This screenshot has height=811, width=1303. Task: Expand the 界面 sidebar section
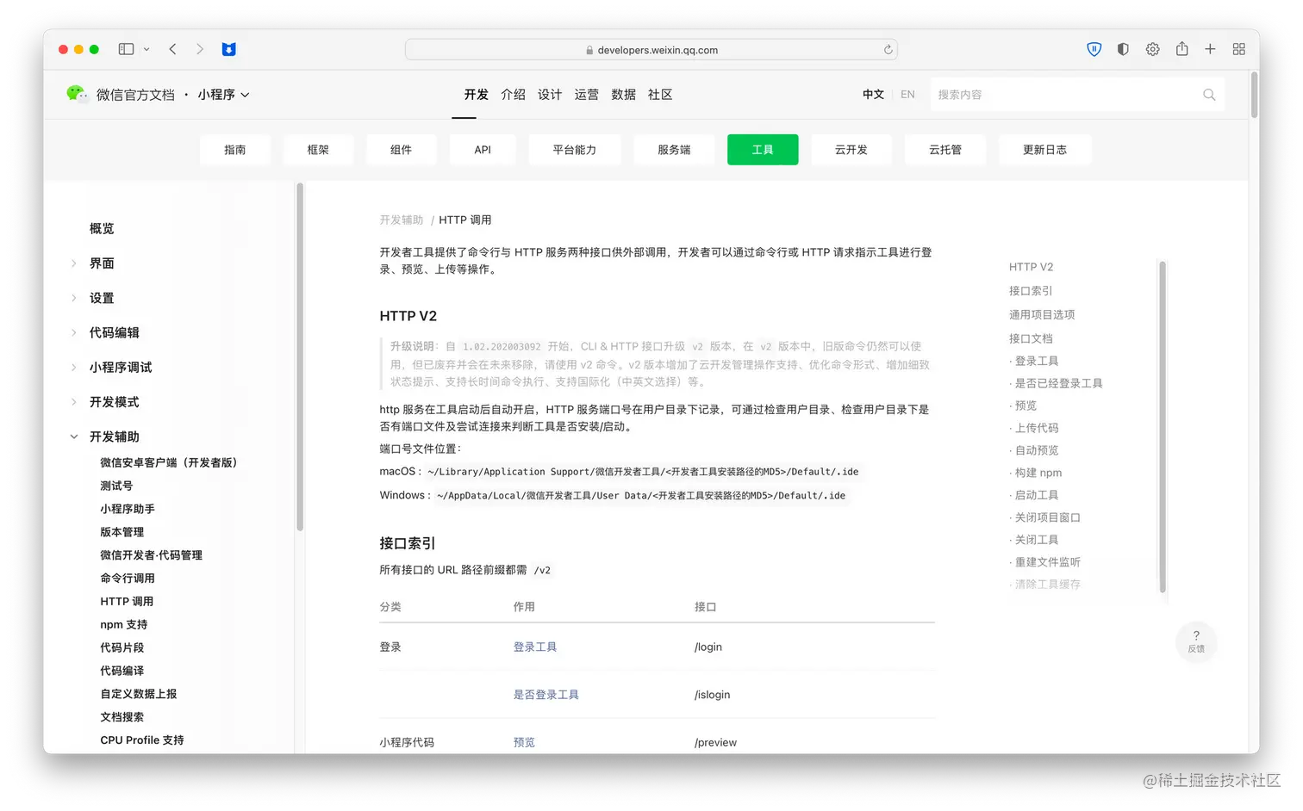(101, 263)
